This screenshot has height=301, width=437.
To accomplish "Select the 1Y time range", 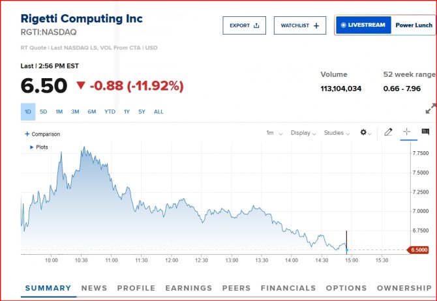I will click(x=127, y=111).
